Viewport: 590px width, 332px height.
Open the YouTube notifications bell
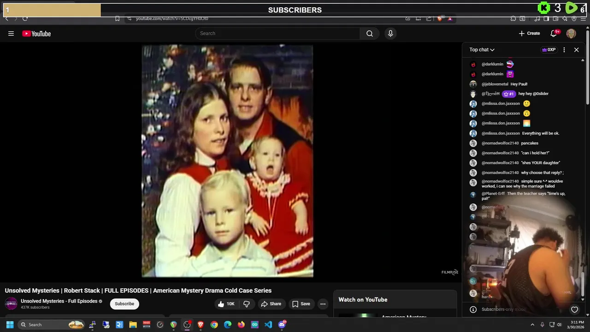[x=554, y=33]
